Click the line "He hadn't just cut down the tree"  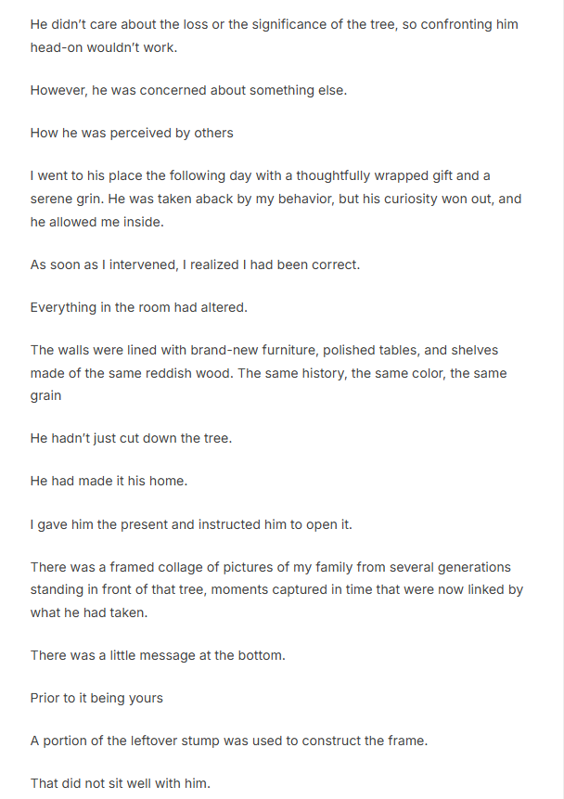pos(131,438)
